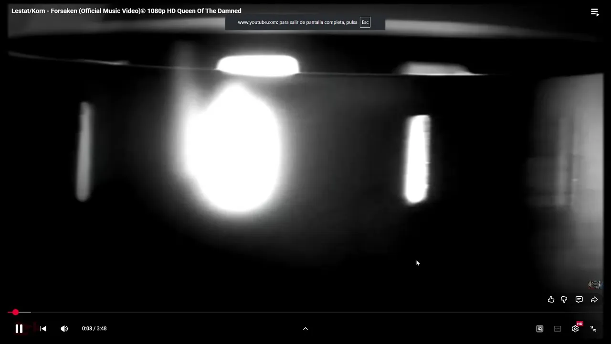Click the red progress scrubber handle
Screen dimensions: 611x344
(16, 312)
